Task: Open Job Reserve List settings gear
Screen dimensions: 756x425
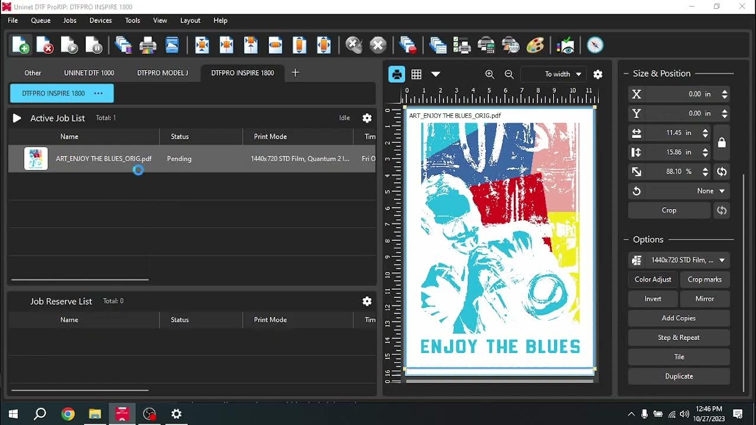Action: tap(367, 301)
